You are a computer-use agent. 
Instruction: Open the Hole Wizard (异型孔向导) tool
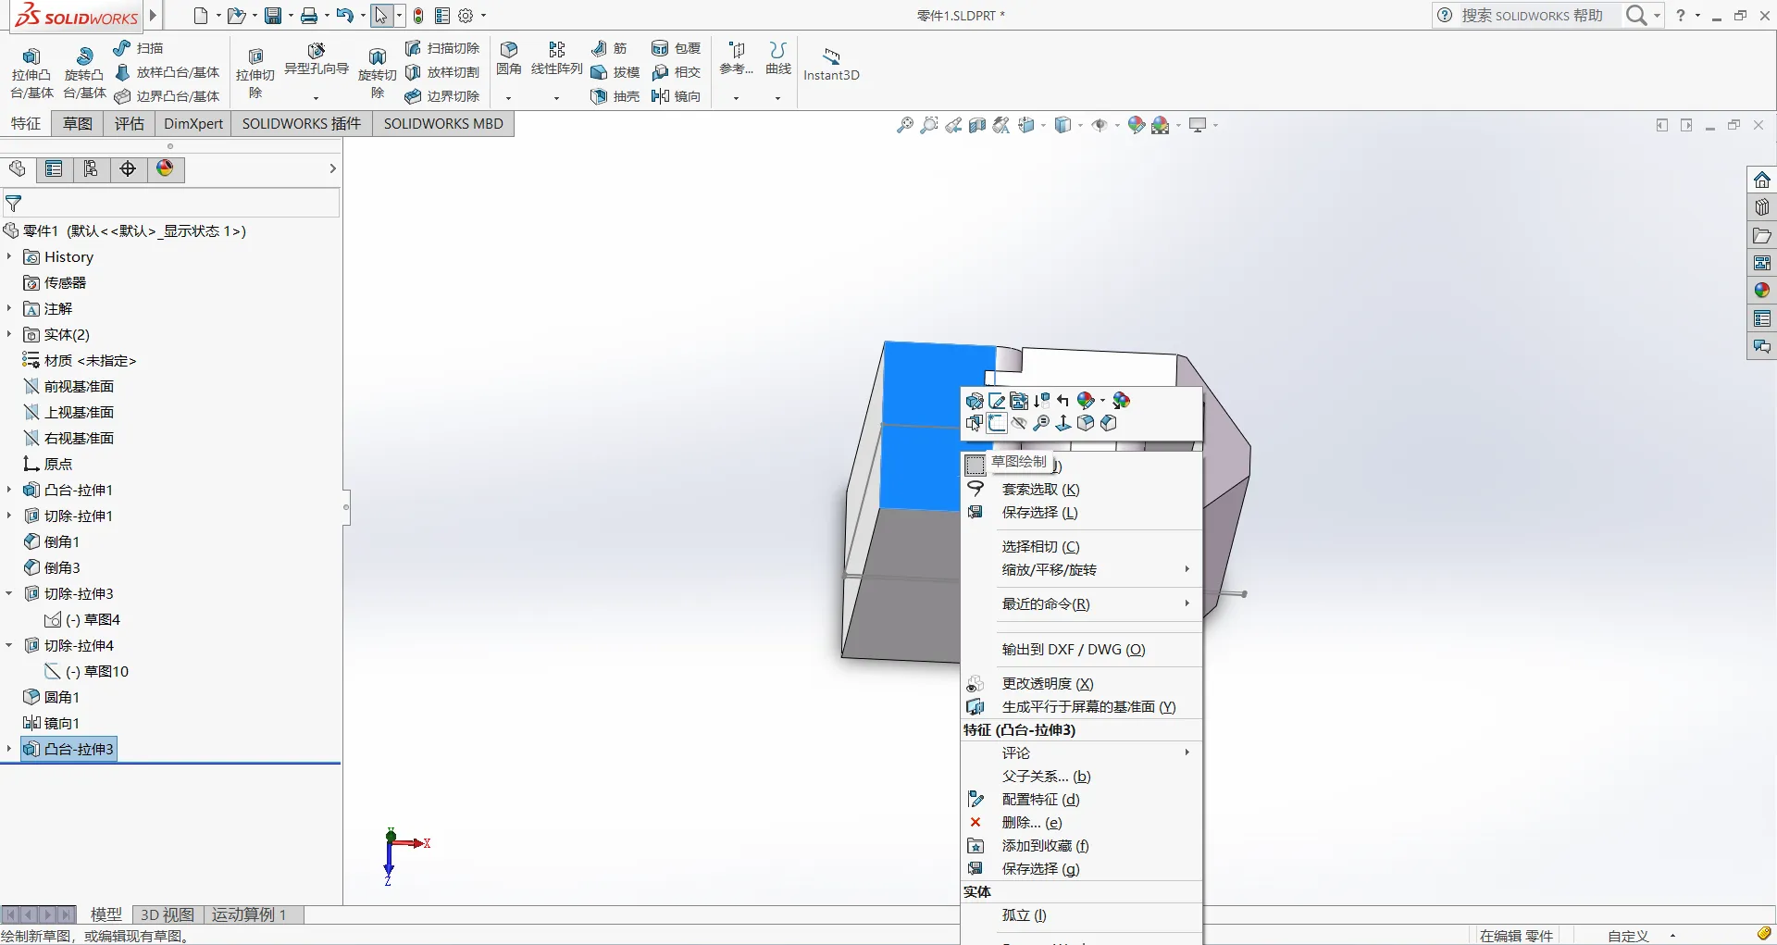click(x=316, y=57)
